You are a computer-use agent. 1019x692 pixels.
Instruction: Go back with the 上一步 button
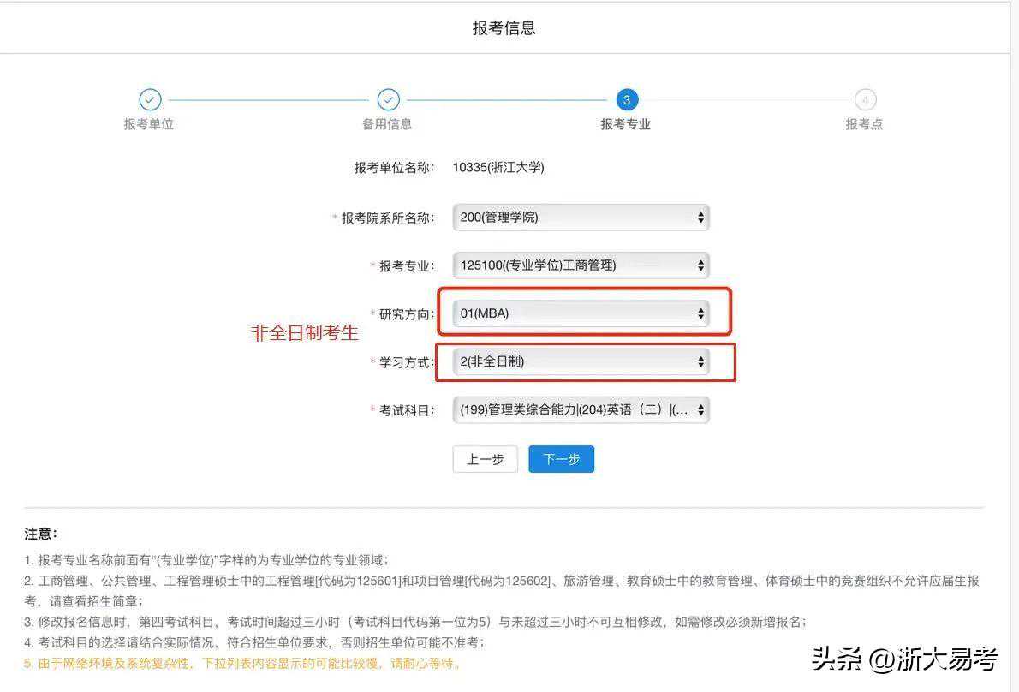[485, 459]
